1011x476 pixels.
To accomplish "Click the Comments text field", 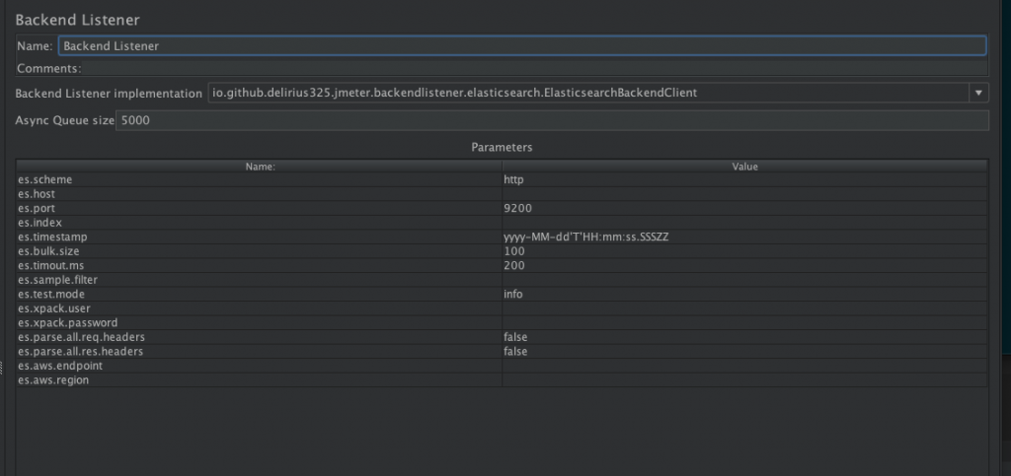I will [533, 69].
